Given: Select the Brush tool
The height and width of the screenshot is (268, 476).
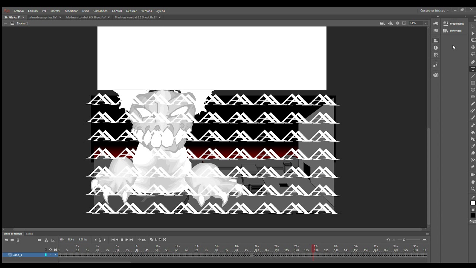Looking at the screenshot, I should tap(473, 118).
